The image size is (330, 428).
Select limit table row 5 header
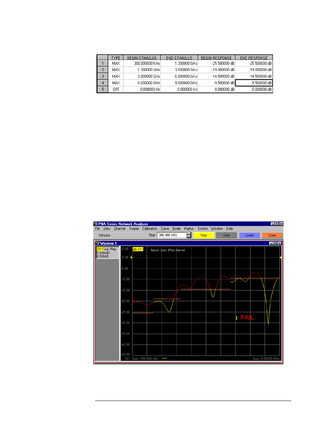(x=103, y=89)
